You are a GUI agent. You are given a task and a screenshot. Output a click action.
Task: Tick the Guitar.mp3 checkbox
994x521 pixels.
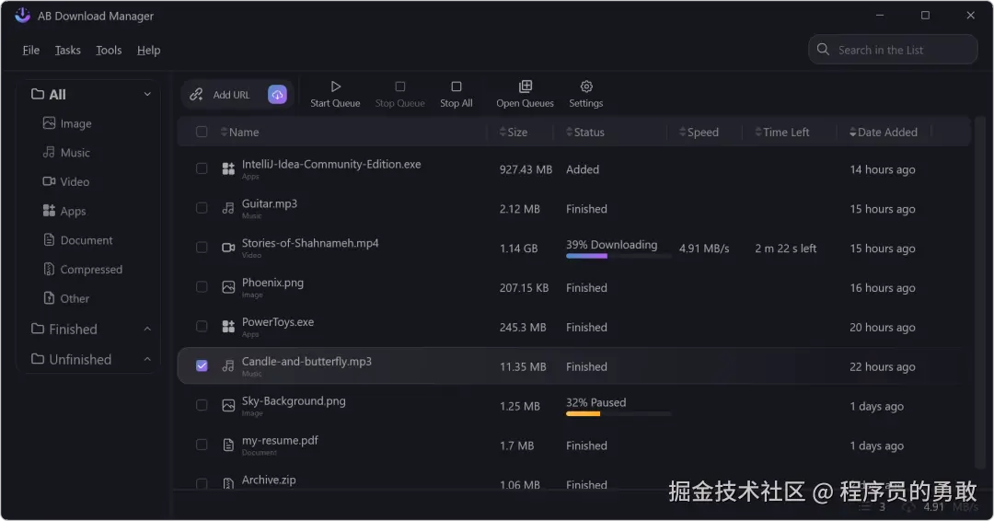click(202, 209)
